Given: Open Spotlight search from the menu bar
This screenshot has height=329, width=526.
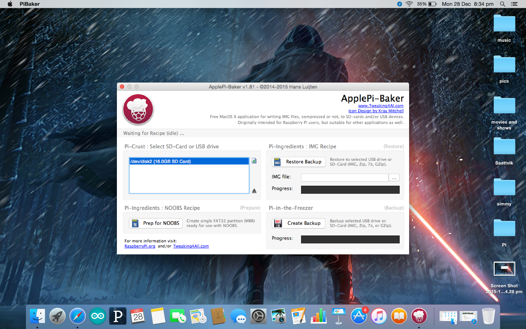Looking at the screenshot, I should pos(502,4).
